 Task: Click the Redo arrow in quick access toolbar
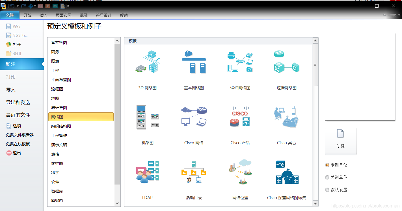pyautogui.click(x=23, y=6)
